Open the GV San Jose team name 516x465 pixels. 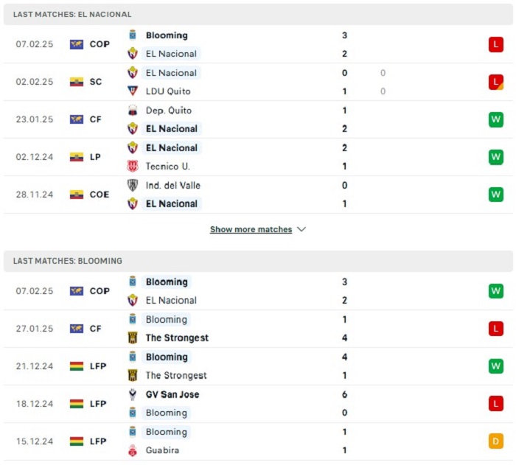pyautogui.click(x=172, y=394)
